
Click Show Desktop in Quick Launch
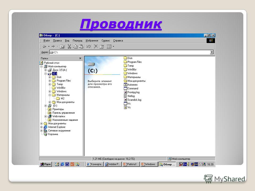click(x=57, y=164)
